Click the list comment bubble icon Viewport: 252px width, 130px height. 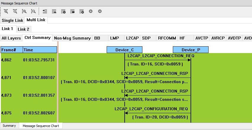[x=72, y=11]
